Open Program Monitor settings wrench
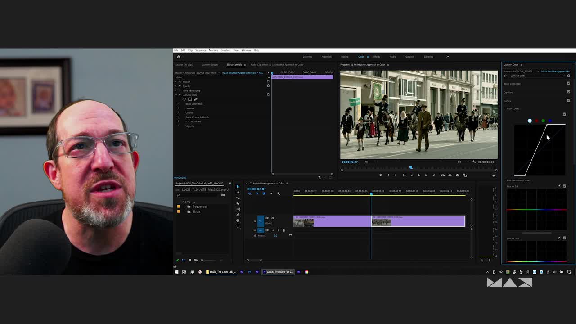The width and height of the screenshot is (576, 324). tap(474, 162)
